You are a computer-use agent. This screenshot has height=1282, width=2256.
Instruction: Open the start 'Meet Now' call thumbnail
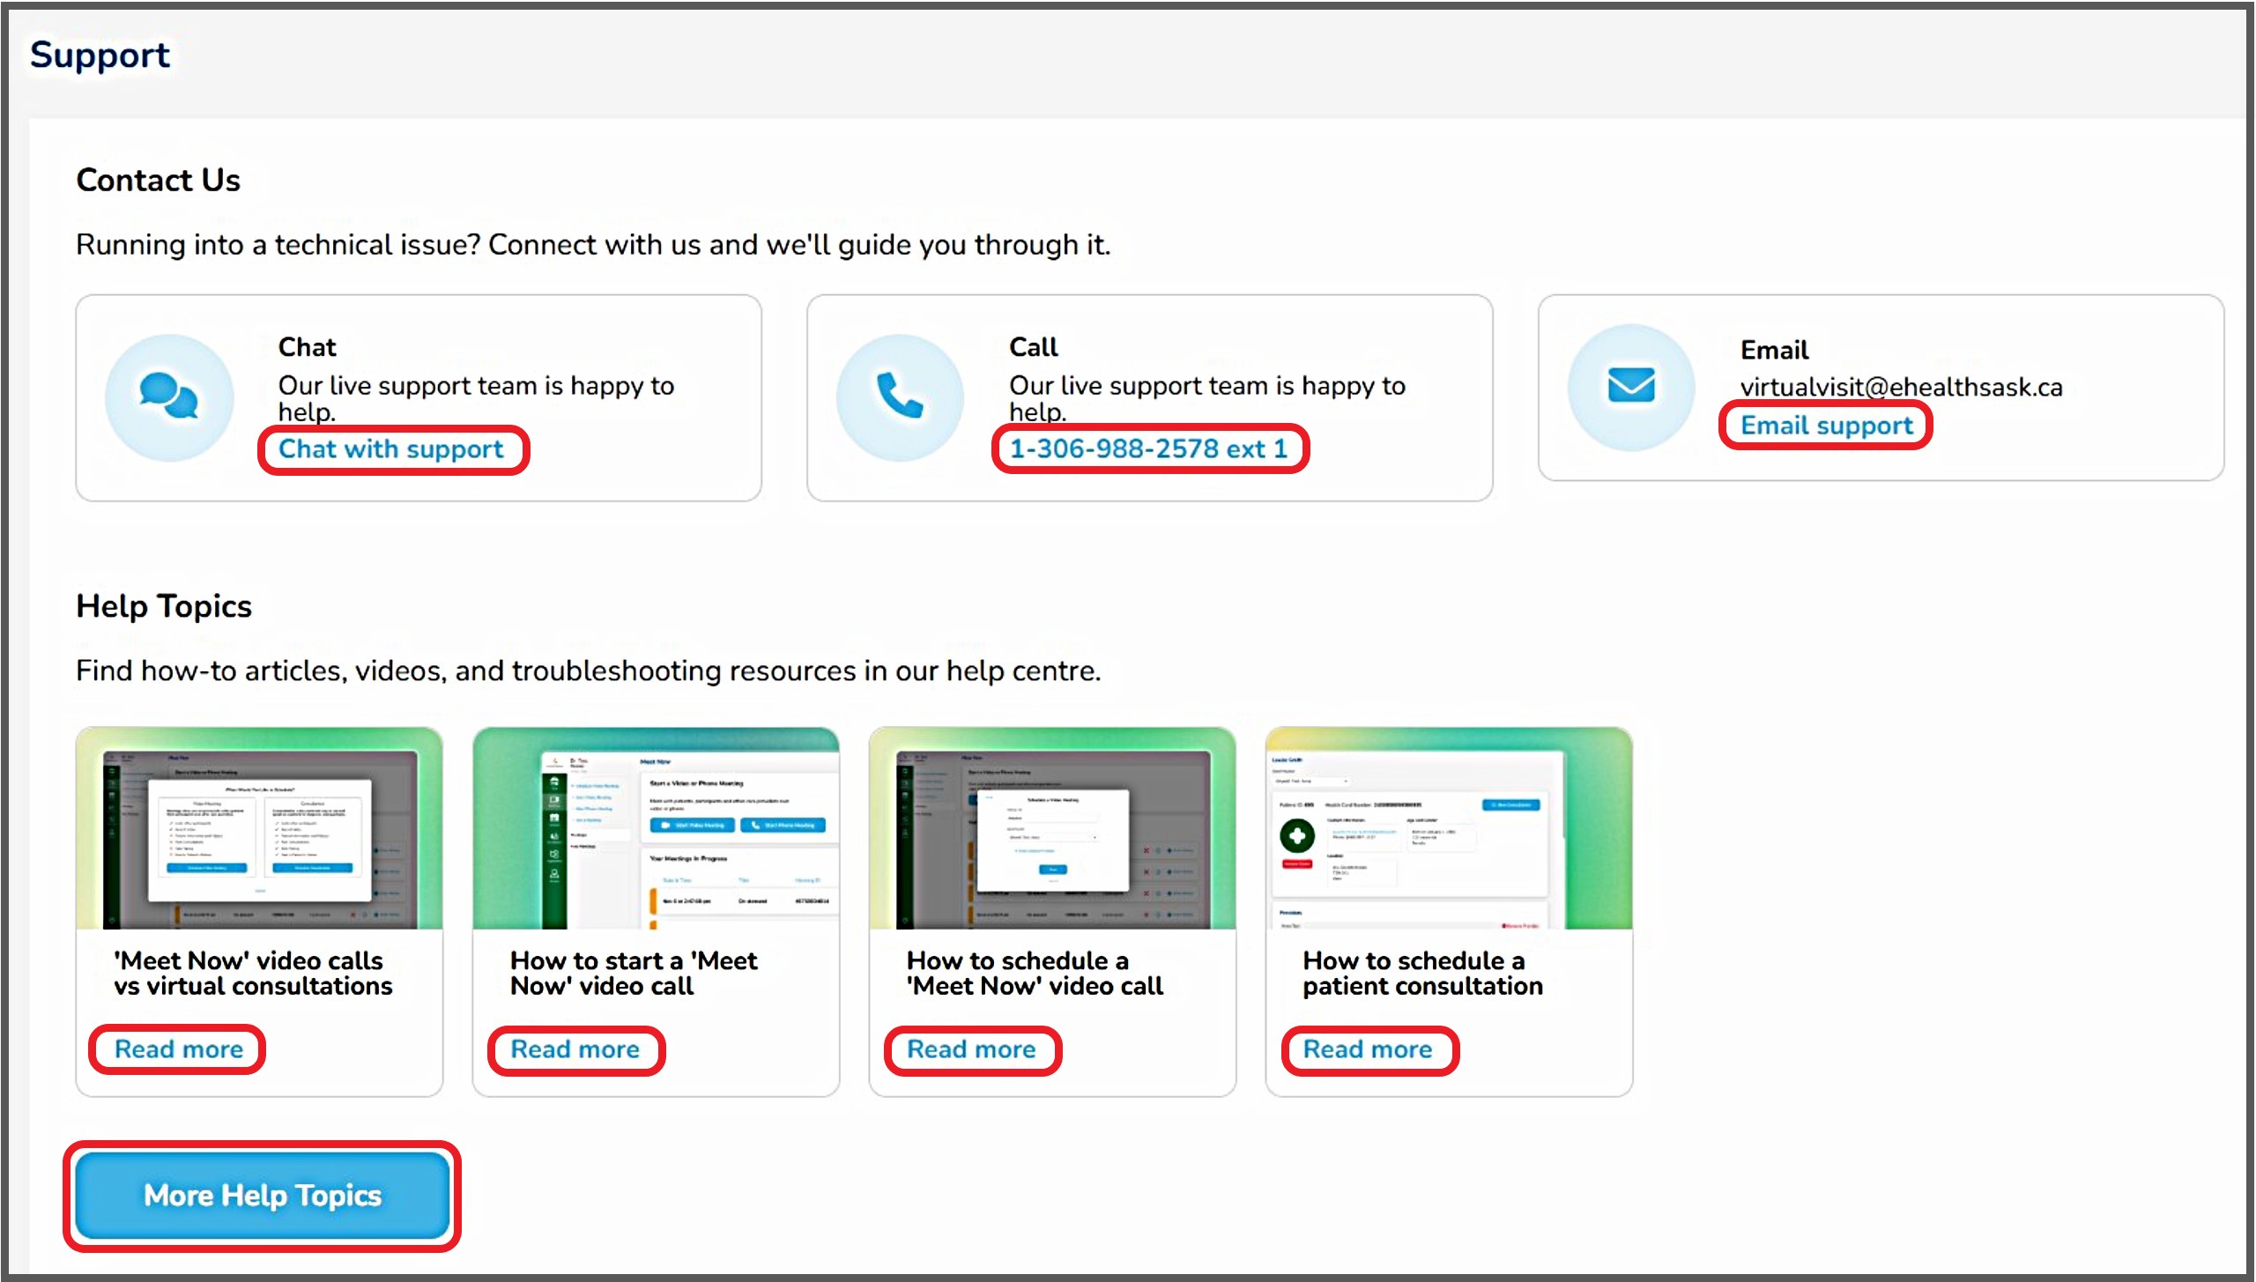(x=656, y=828)
